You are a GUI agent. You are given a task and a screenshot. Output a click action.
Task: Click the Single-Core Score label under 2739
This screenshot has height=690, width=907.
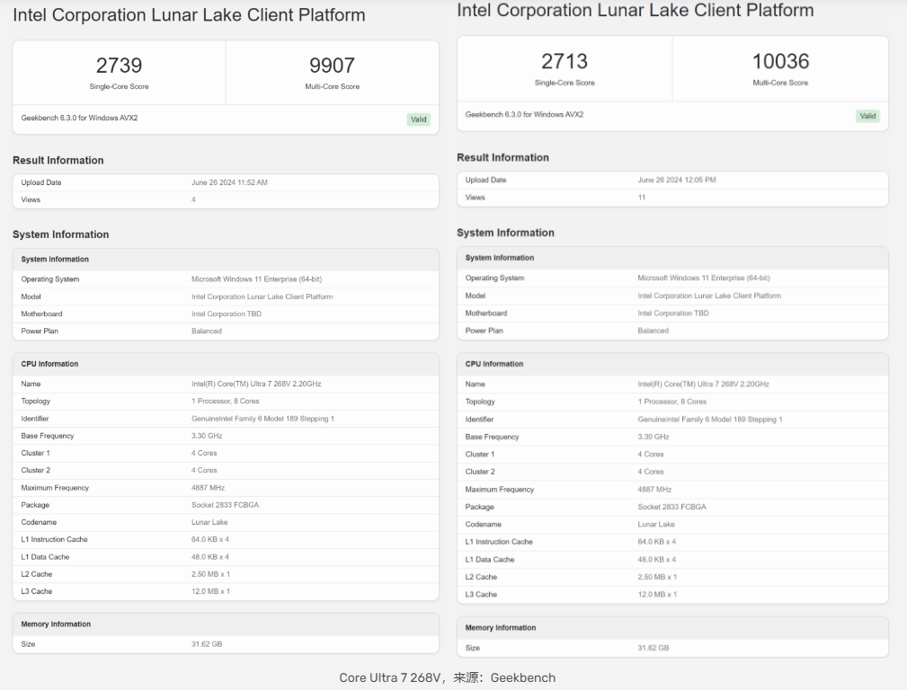[119, 87]
